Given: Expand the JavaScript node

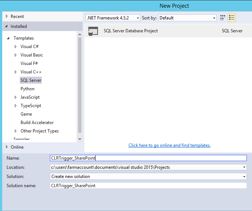Looking at the screenshot, I should 15,97.
